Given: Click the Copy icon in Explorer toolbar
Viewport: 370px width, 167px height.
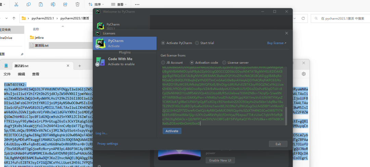Looking at the screenshot, I should point(28,4).
